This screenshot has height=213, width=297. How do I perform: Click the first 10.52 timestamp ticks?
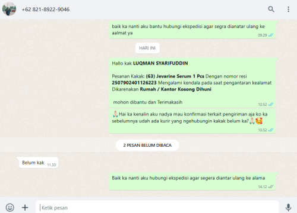click(270, 104)
